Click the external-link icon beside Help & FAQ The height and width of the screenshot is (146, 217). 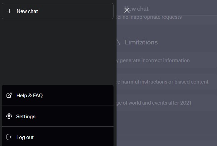point(9,95)
